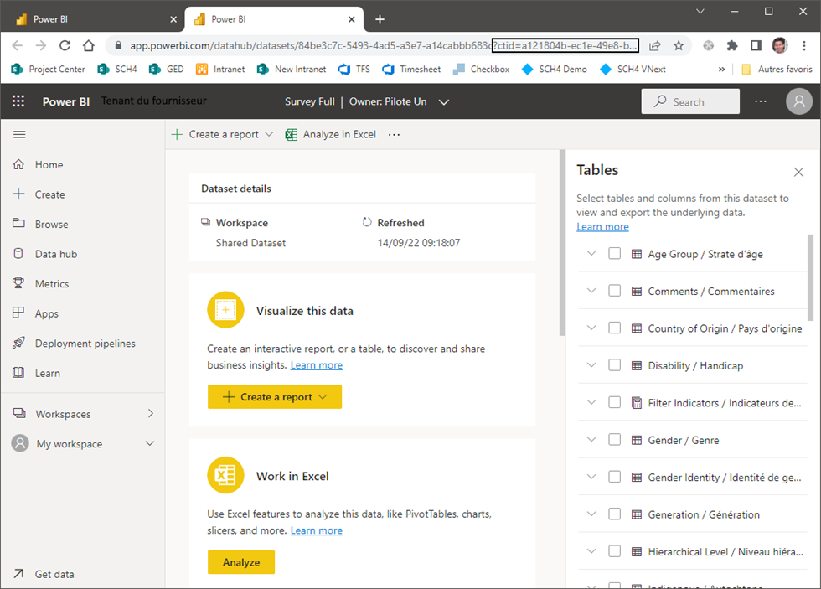Viewport: 821px width, 589px height.
Task: Expand Generation / Génération columns
Action: (x=591, y=514)
